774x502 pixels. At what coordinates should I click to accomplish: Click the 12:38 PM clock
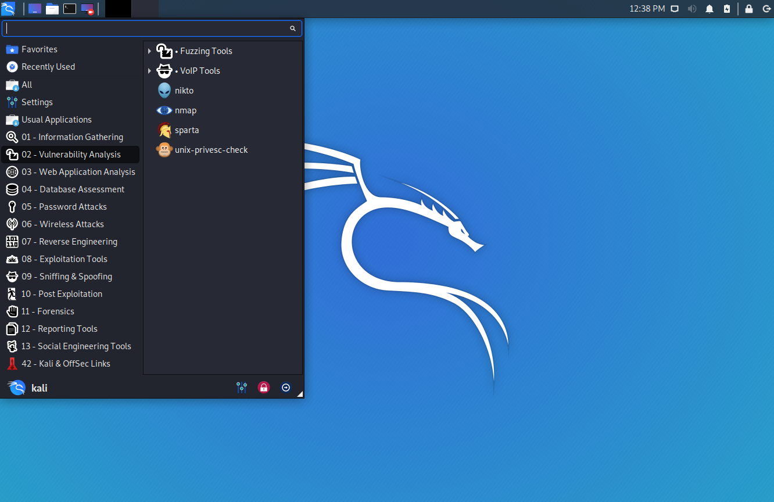click(x=647, y=9)
